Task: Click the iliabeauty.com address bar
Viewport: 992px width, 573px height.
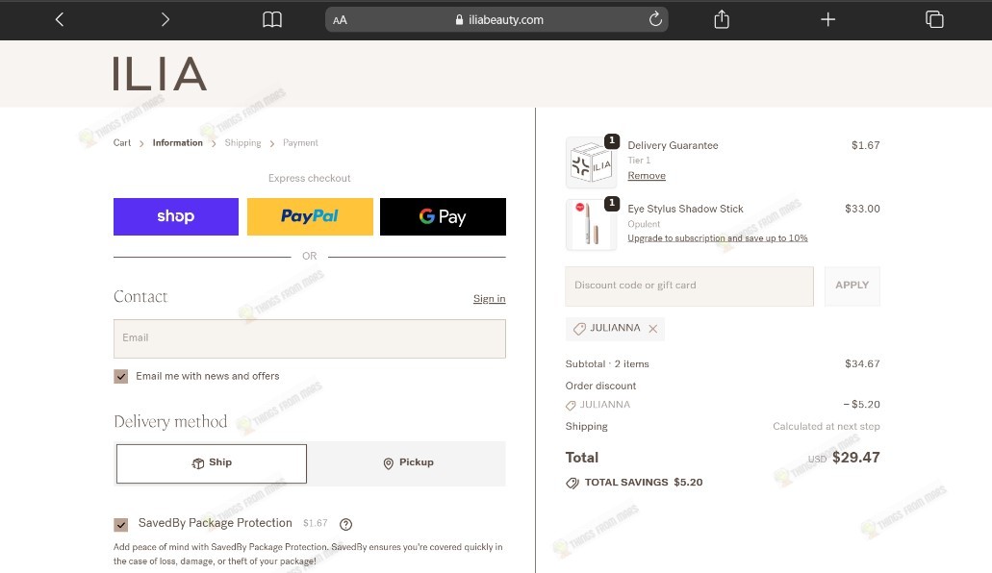Action: pyautogui.click(x=496, y=19)
